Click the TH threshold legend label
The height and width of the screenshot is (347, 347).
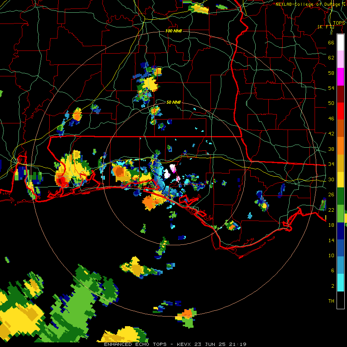pyautogui.click(x=331, y=301)
